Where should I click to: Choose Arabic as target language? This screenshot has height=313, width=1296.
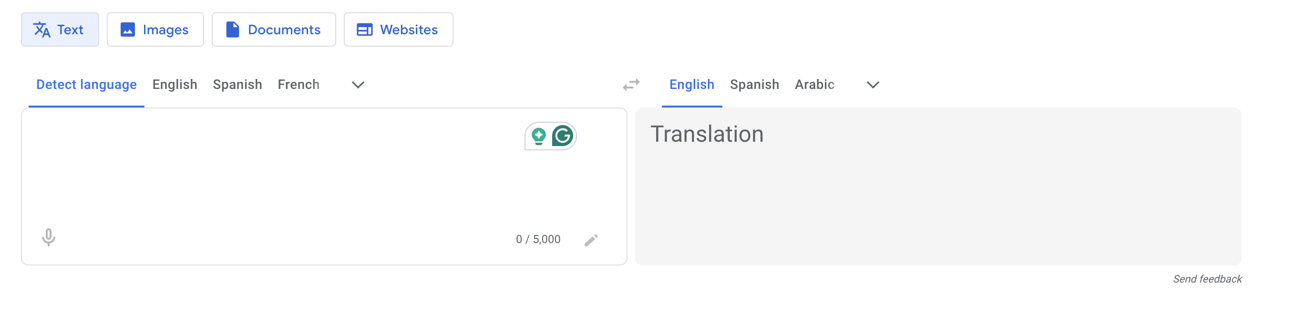click(x=814, y=84)
